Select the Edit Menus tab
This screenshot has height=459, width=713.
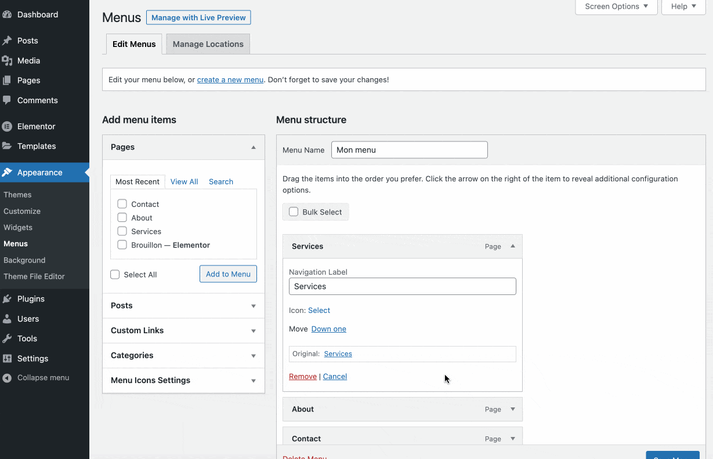(x=134, y=44)
